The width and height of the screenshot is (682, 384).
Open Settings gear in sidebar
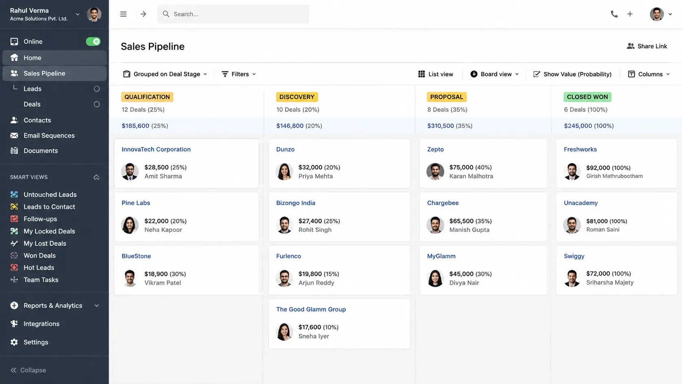[x=14, y=342]
